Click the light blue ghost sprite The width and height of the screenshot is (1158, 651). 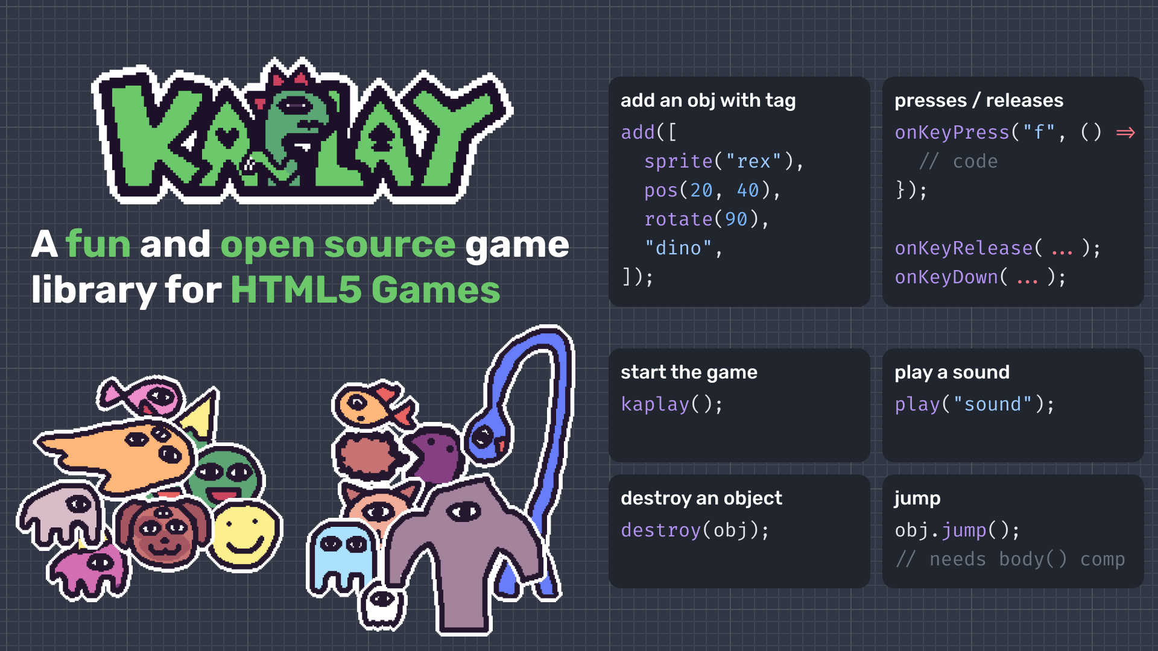click(343, 558)
